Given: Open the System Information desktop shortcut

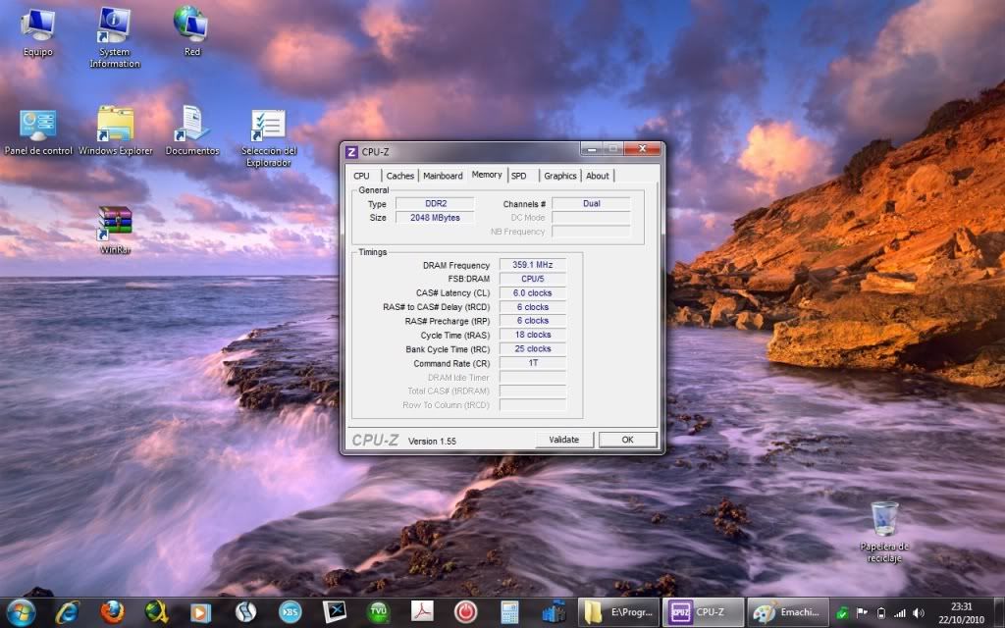Looking at the screenshot, I should click(115, 37).
